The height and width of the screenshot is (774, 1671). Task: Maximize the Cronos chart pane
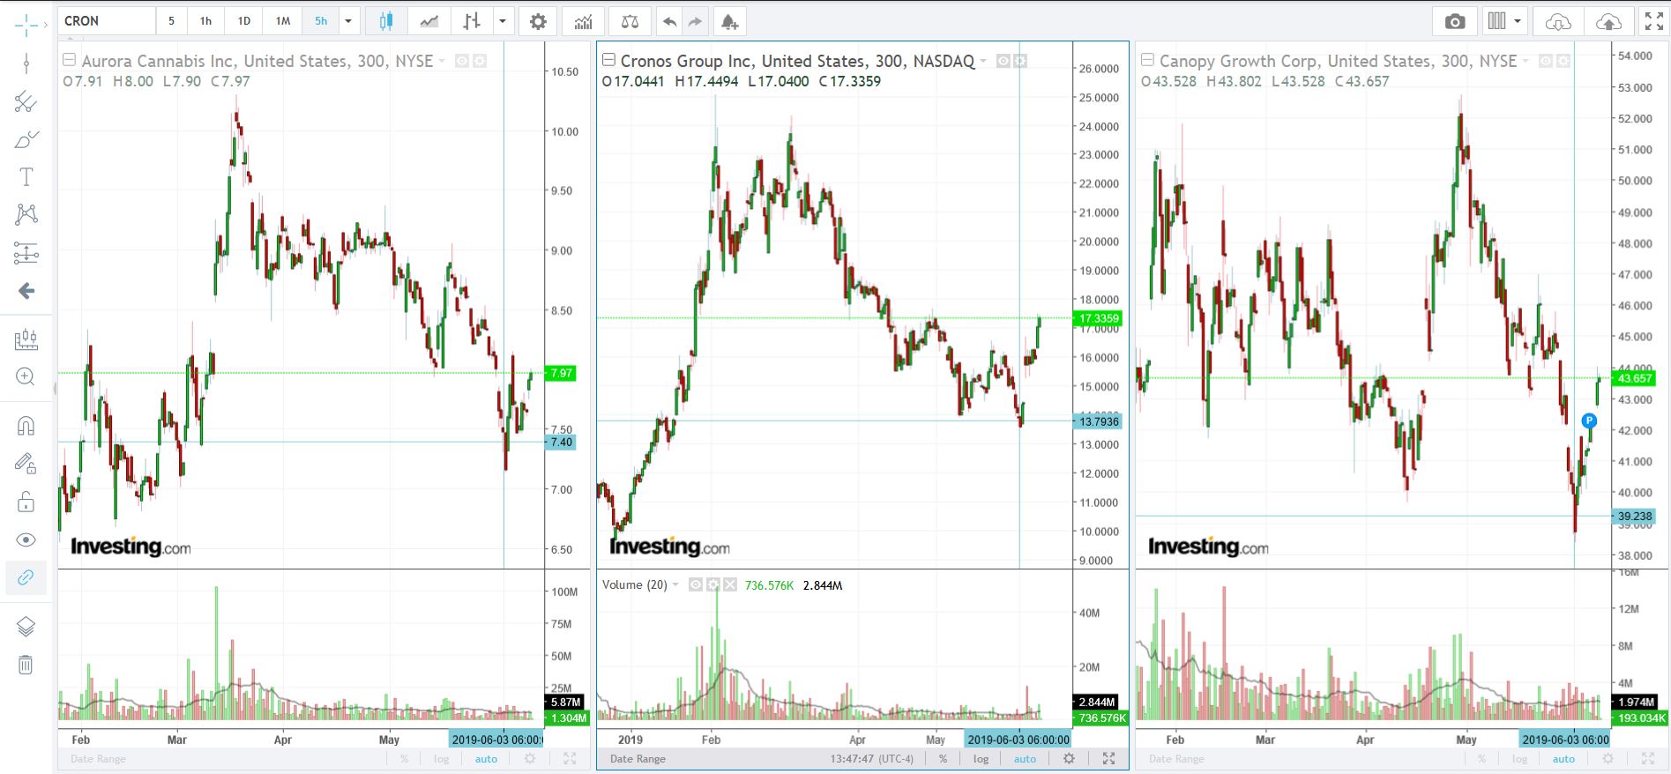1108,758
